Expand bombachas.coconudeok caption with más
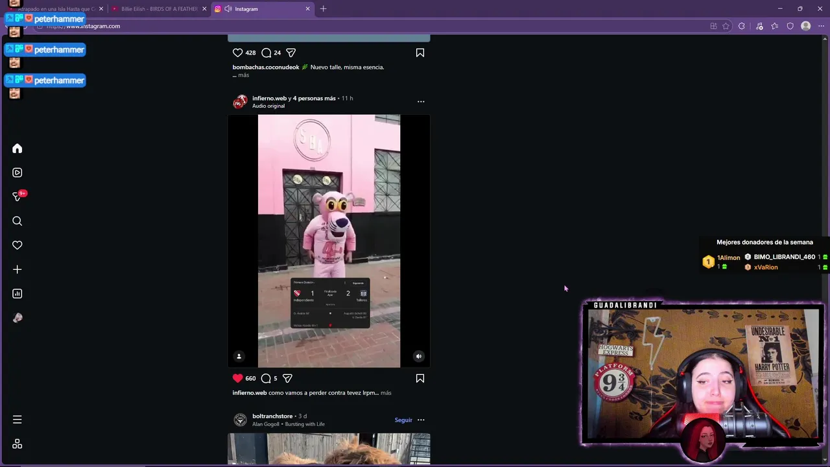The image size is (830, 467). pyautogui.click(x=243, y=75)
